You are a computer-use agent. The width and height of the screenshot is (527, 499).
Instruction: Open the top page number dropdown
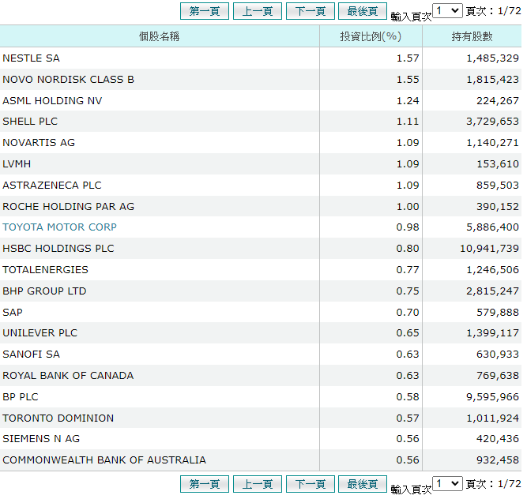(x=447, y=11)
